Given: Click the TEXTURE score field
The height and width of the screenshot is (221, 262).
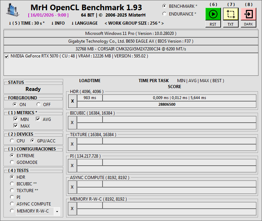Looking at the screenshot, I should click(167, 148).
